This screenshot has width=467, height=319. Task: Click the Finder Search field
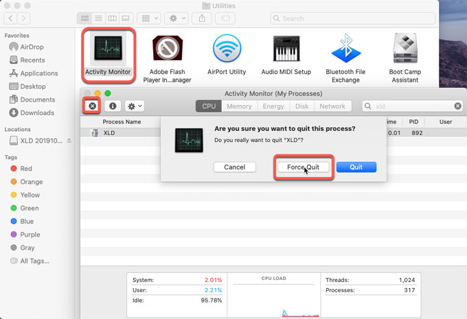[x=352, y=19]
